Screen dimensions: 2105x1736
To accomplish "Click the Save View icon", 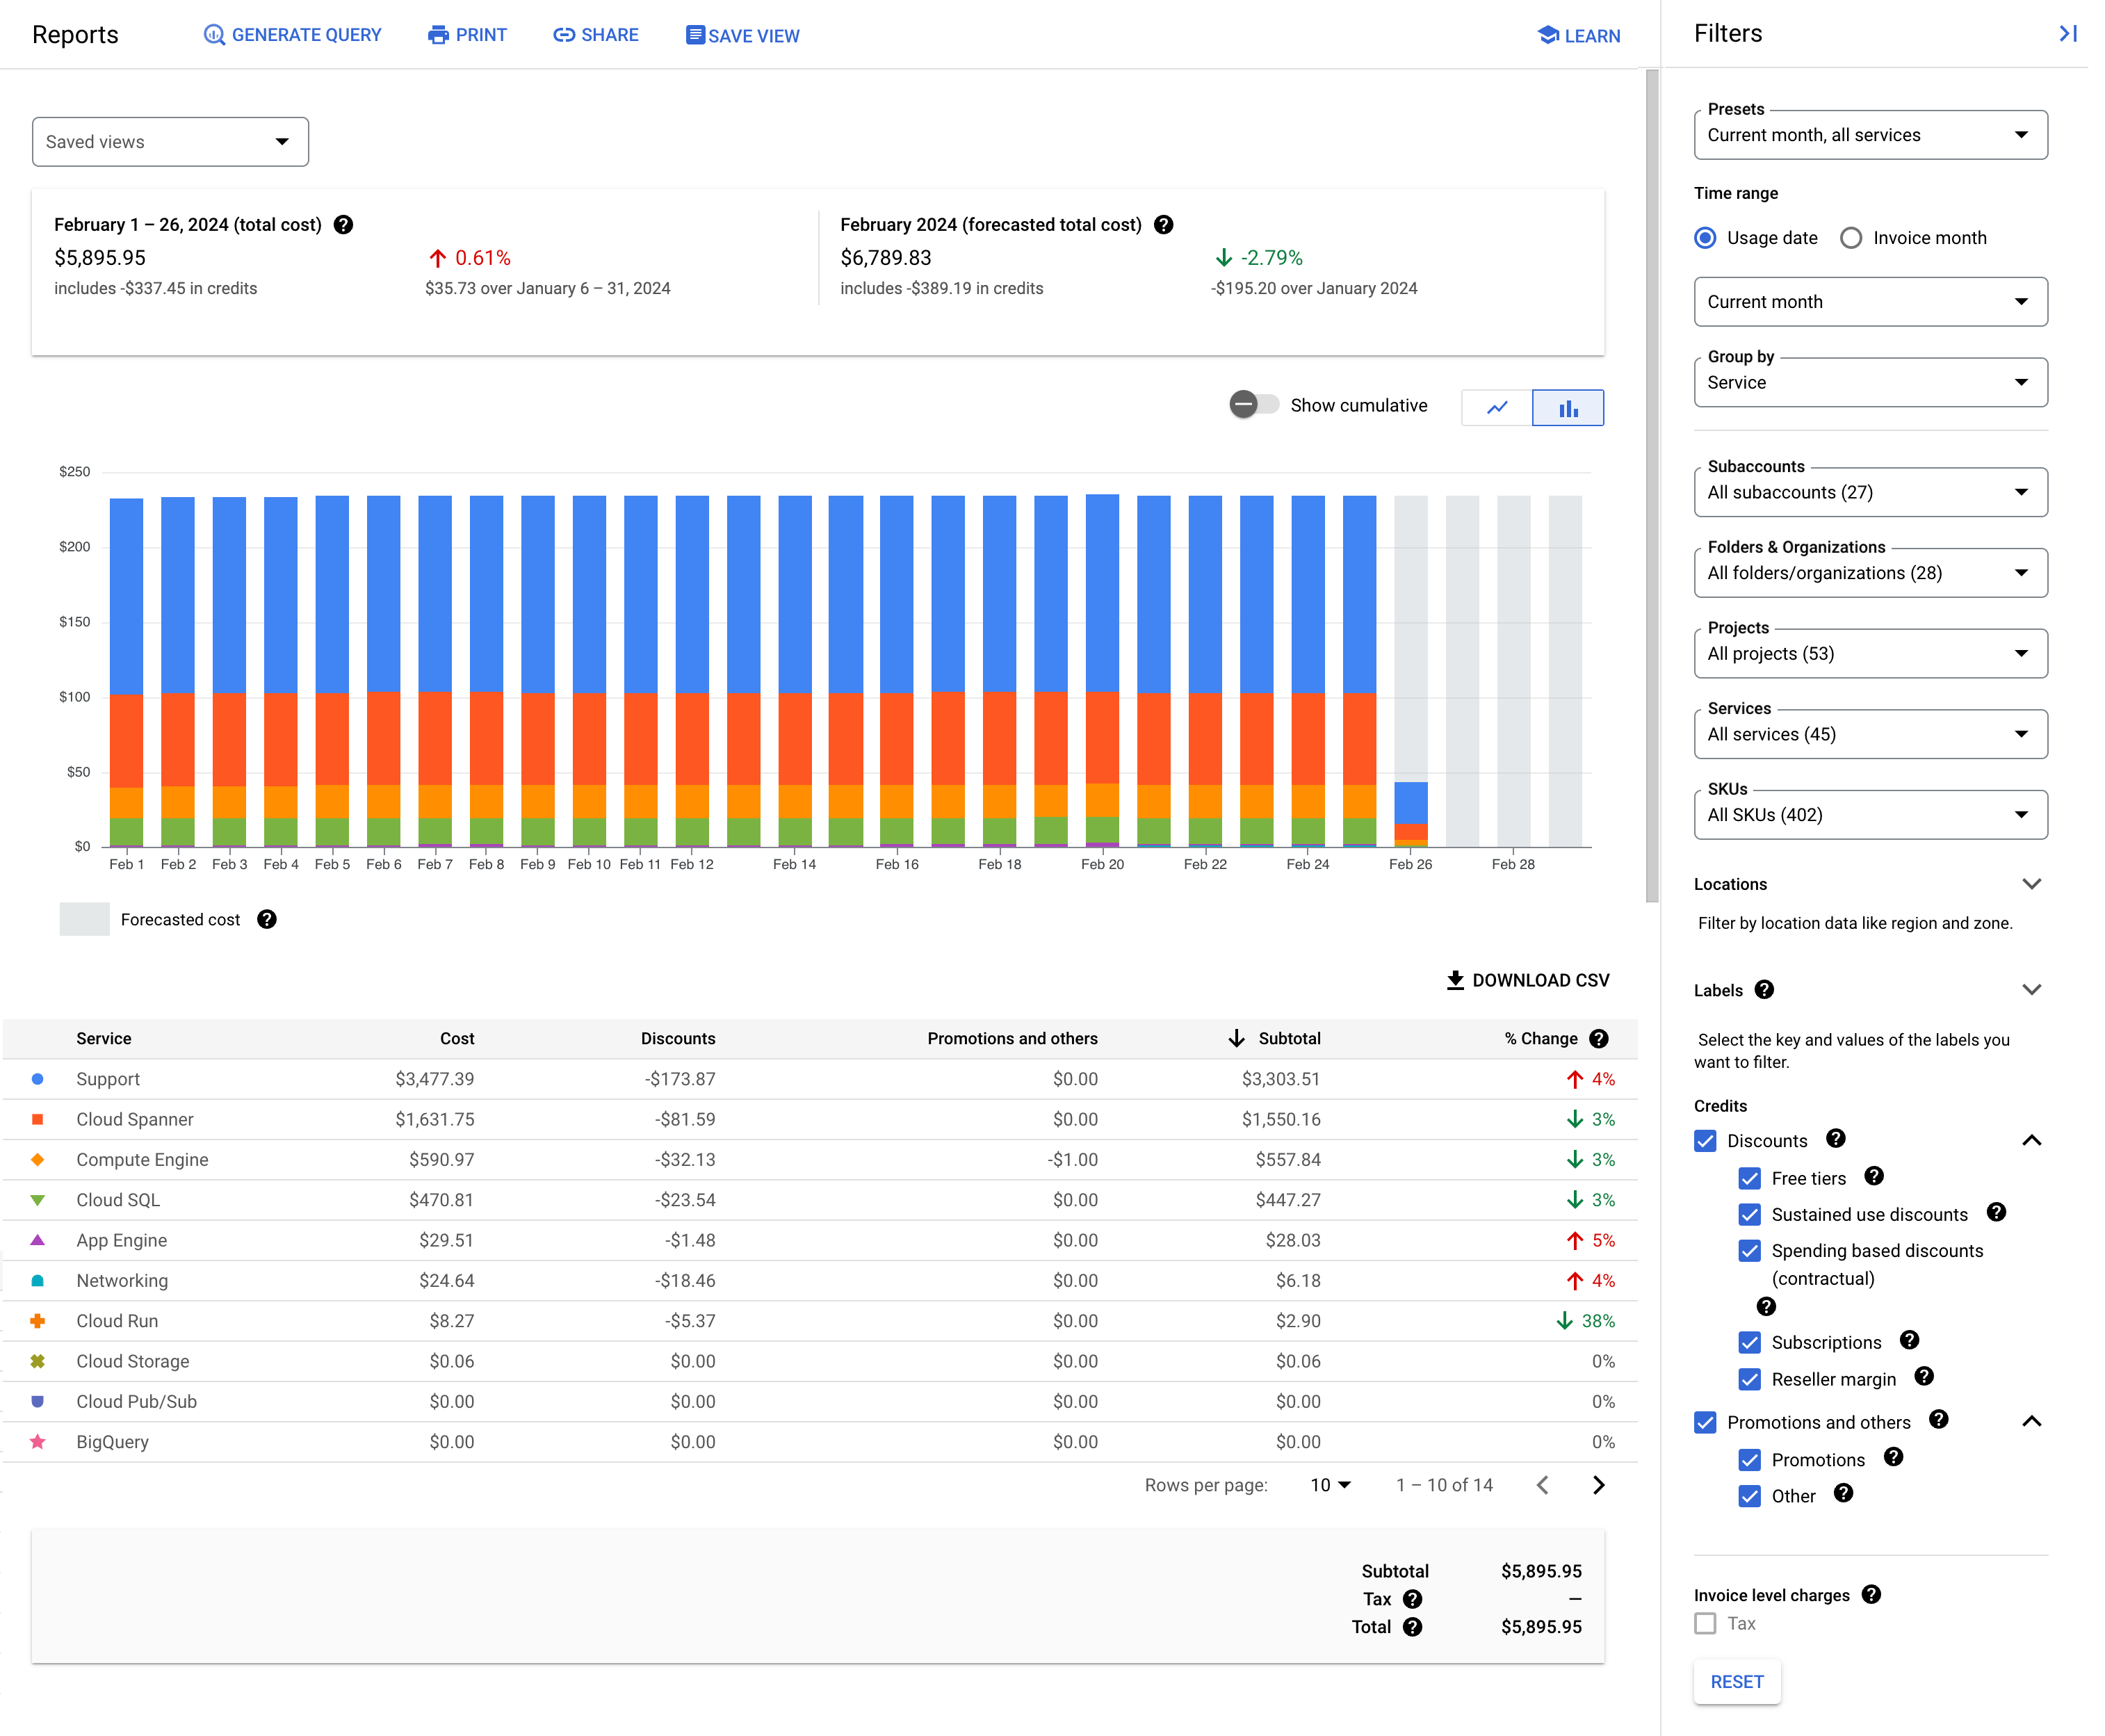I will [x=694, y=35].
